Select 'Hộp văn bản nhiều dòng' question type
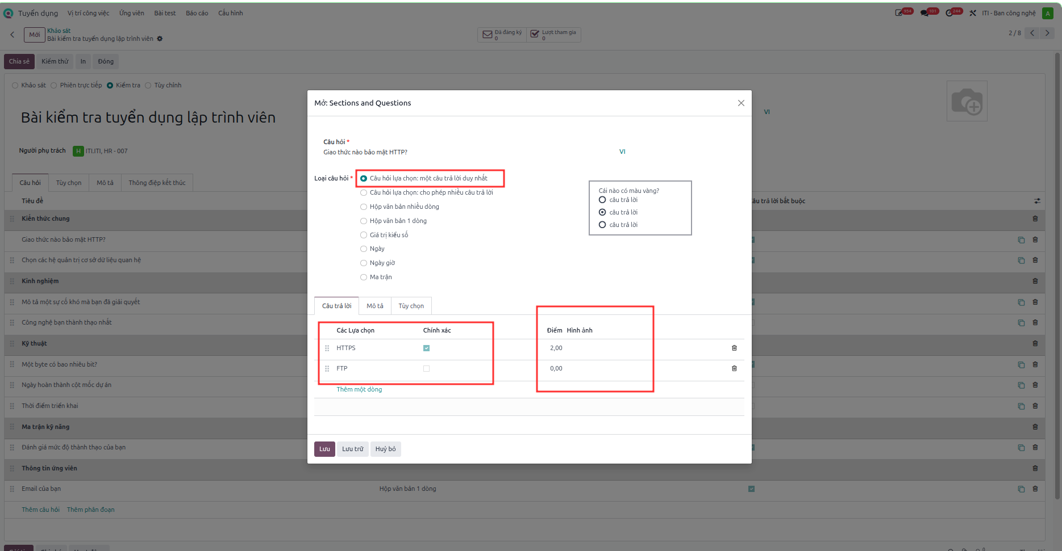 pyautogui.click(x=399, y=207)
